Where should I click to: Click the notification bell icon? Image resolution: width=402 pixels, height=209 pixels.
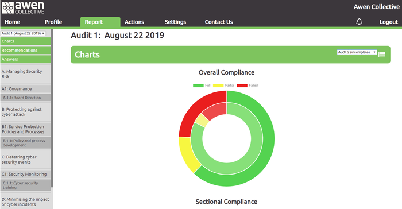tap(359, 22)
